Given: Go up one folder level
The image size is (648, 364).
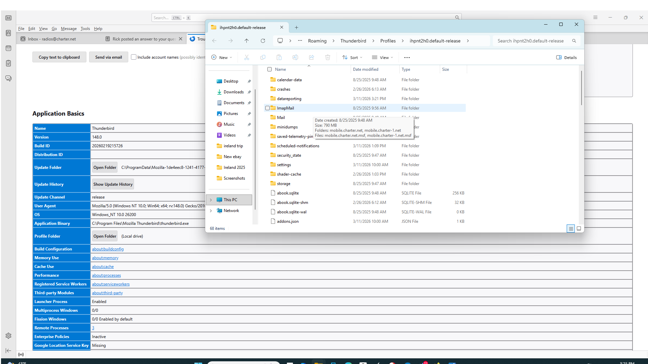Looking at the screenshot, I should pos(247,41).
